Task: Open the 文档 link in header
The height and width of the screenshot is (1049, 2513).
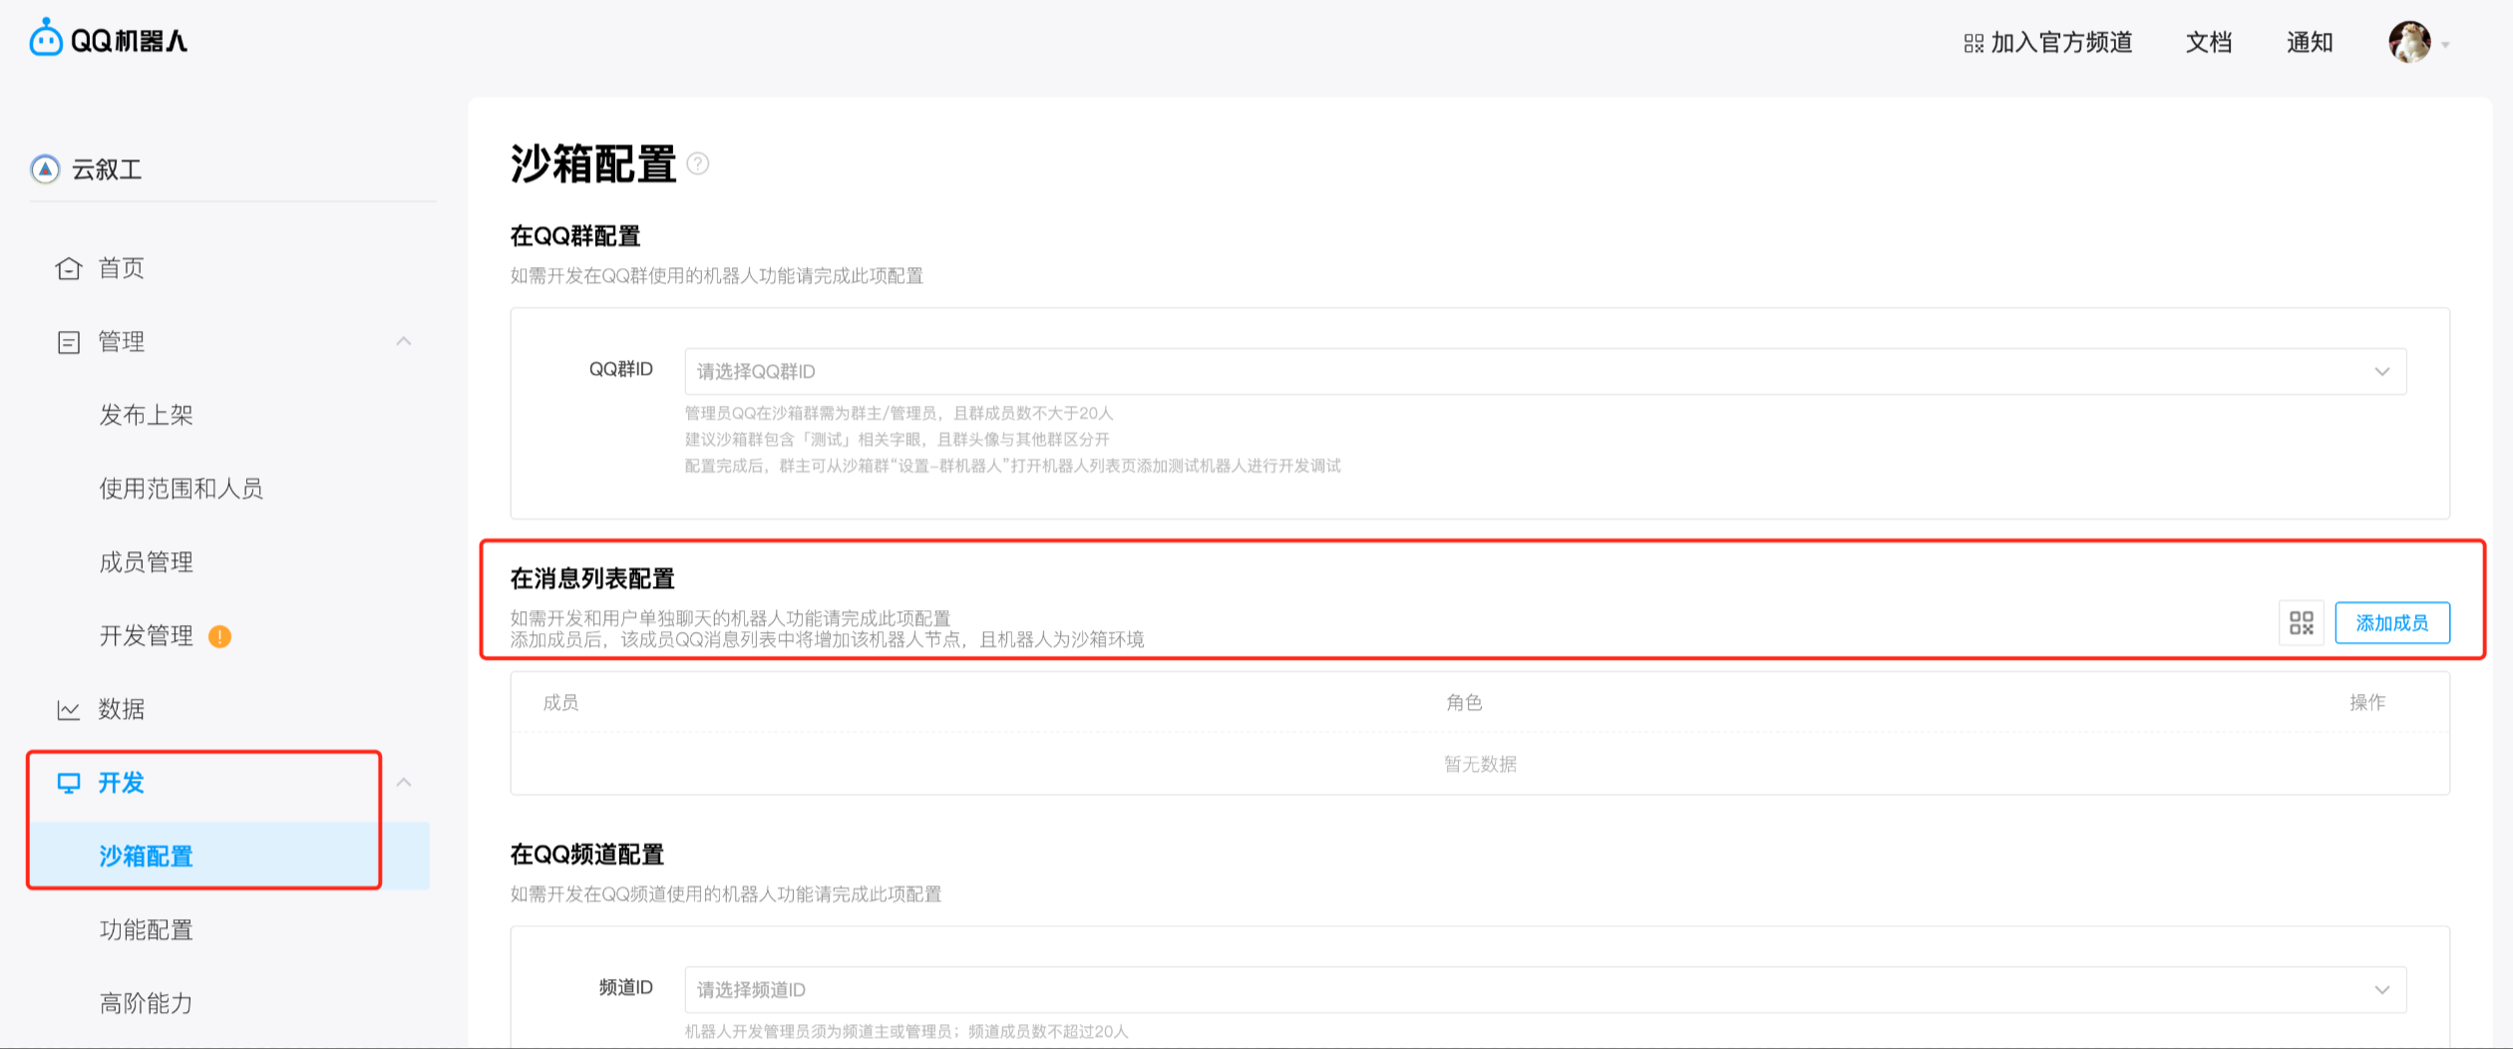Action: coord(2208,43)
